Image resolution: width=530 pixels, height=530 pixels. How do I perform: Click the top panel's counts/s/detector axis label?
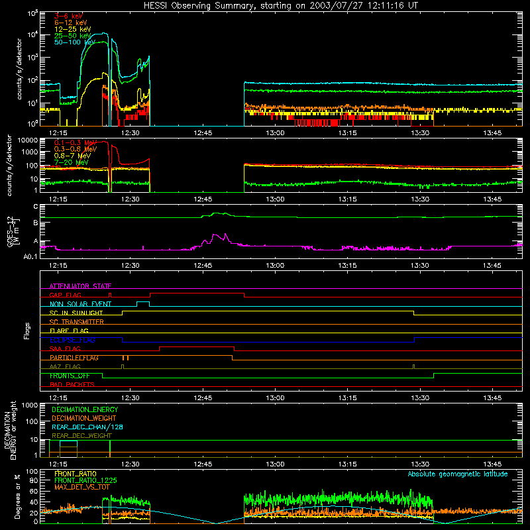[x=19, y=69]
